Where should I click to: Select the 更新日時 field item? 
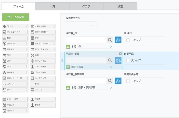coord(15,111)
